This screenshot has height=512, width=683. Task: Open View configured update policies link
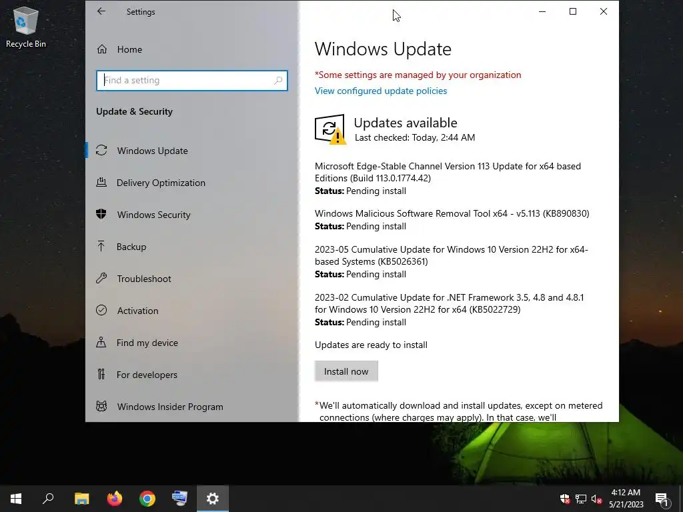(381, 91)
